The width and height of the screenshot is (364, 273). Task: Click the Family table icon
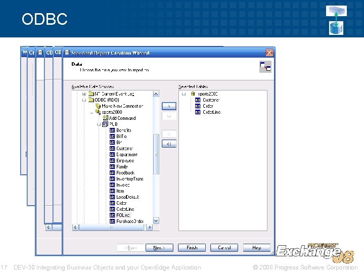click(x=112, y=167)
